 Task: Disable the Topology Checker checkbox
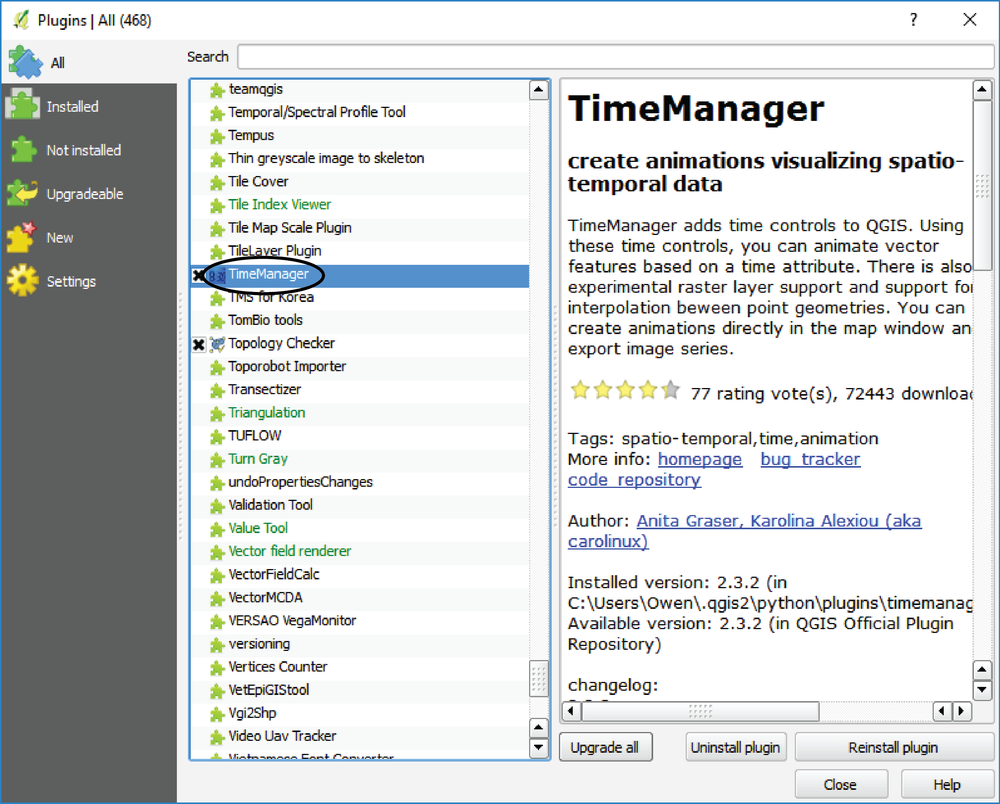[x=199, y=344]
